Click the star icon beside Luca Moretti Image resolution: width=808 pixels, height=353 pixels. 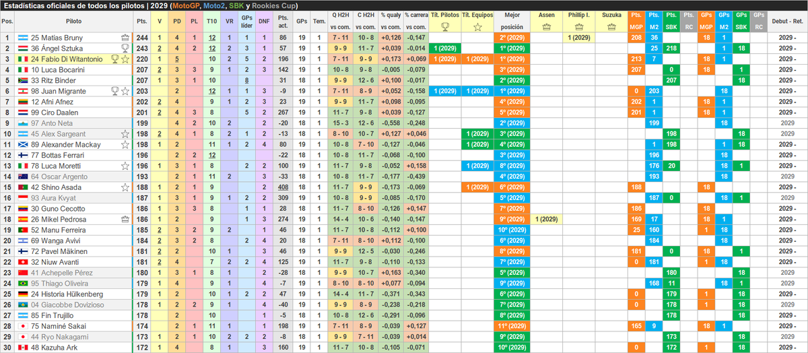[x=125, y=165]
